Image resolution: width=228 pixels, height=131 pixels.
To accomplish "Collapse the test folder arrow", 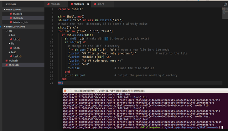I will [9, 52].
